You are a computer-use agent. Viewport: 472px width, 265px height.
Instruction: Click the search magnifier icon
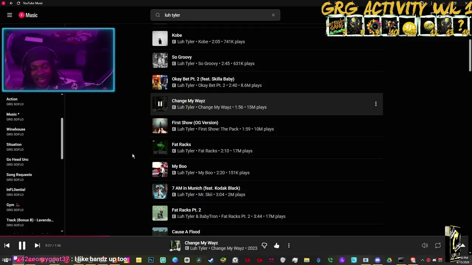point(158,15)
